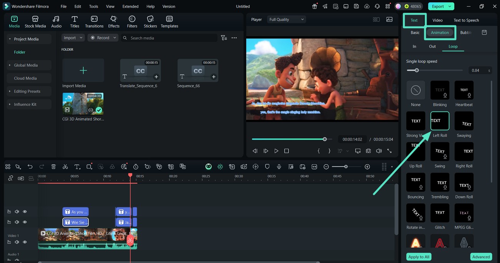This screenshot has height=263, width=500.
Task: Open the Full Quality player dropdown
Action: point(286,19)
